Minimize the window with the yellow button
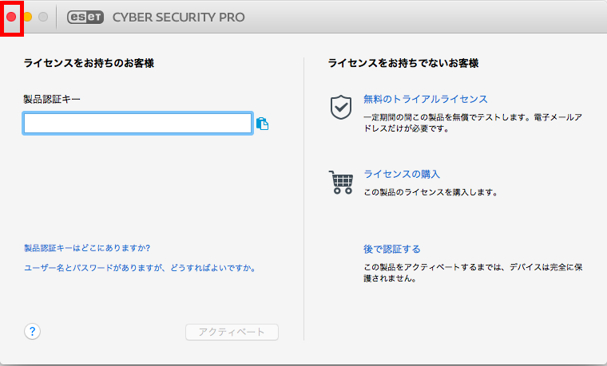Viewport: 607px width, 366px height. (x=27, y=17)
